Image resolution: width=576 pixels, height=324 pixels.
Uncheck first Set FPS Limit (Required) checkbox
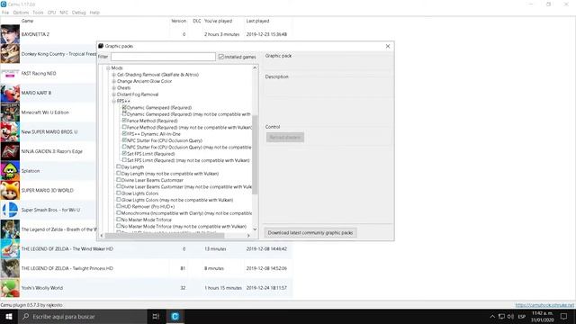(124, 154)
